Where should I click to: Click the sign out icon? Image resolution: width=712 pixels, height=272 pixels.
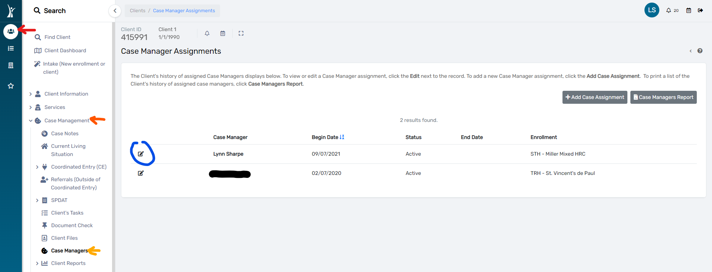click(700, 10)
